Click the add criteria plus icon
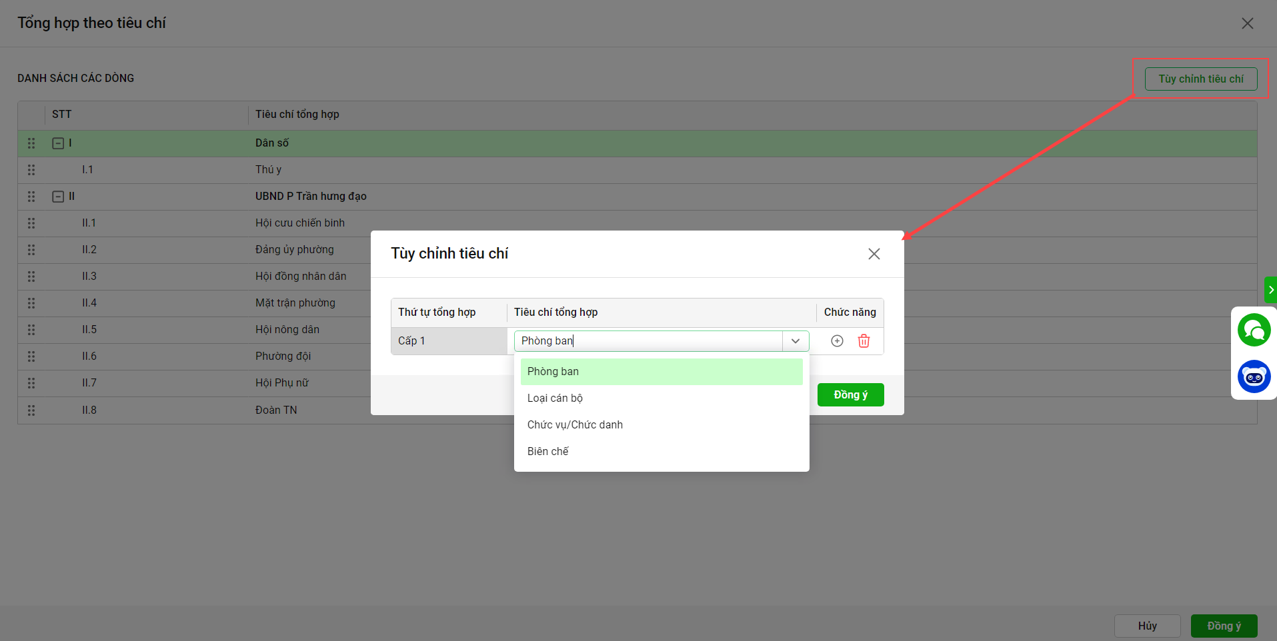This screenshot has height=641, width=1277. (x=837, y=341)
